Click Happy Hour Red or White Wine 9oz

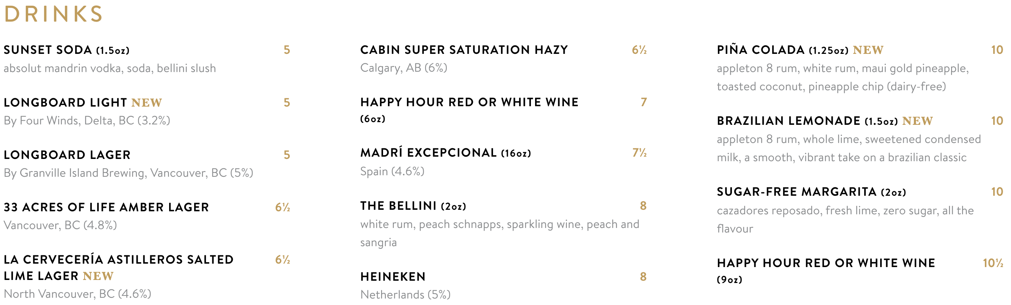826,270
